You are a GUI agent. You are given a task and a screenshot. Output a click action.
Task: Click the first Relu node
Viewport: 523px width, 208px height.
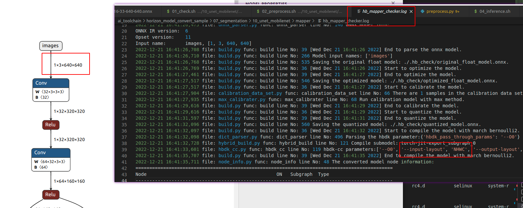(51, 125)
